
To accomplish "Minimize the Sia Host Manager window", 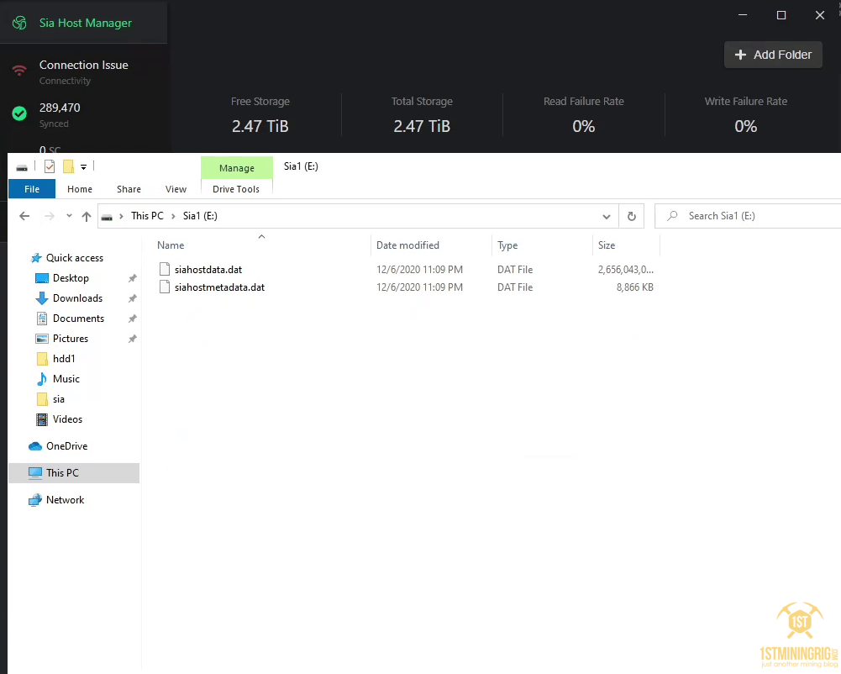I will click(743, 15).
